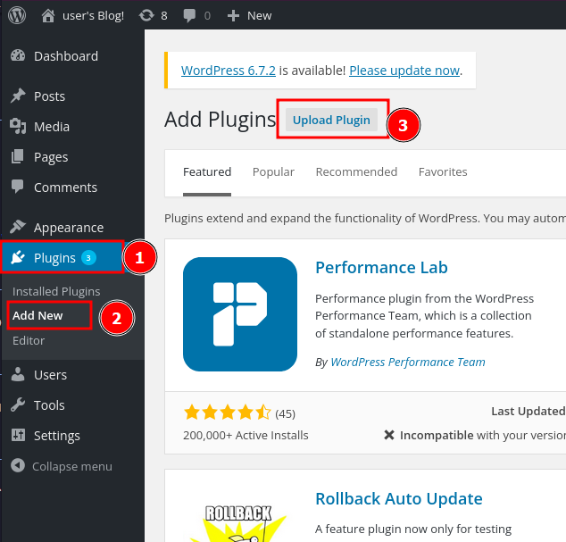Switch to the Favorites tab
Viewport: 566px width, 542px height.
(443, 171)
